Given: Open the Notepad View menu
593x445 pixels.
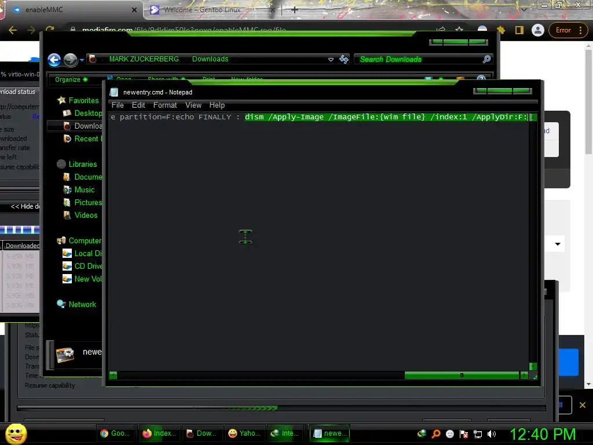Looking at the screenshot, I should coord(193,105).
